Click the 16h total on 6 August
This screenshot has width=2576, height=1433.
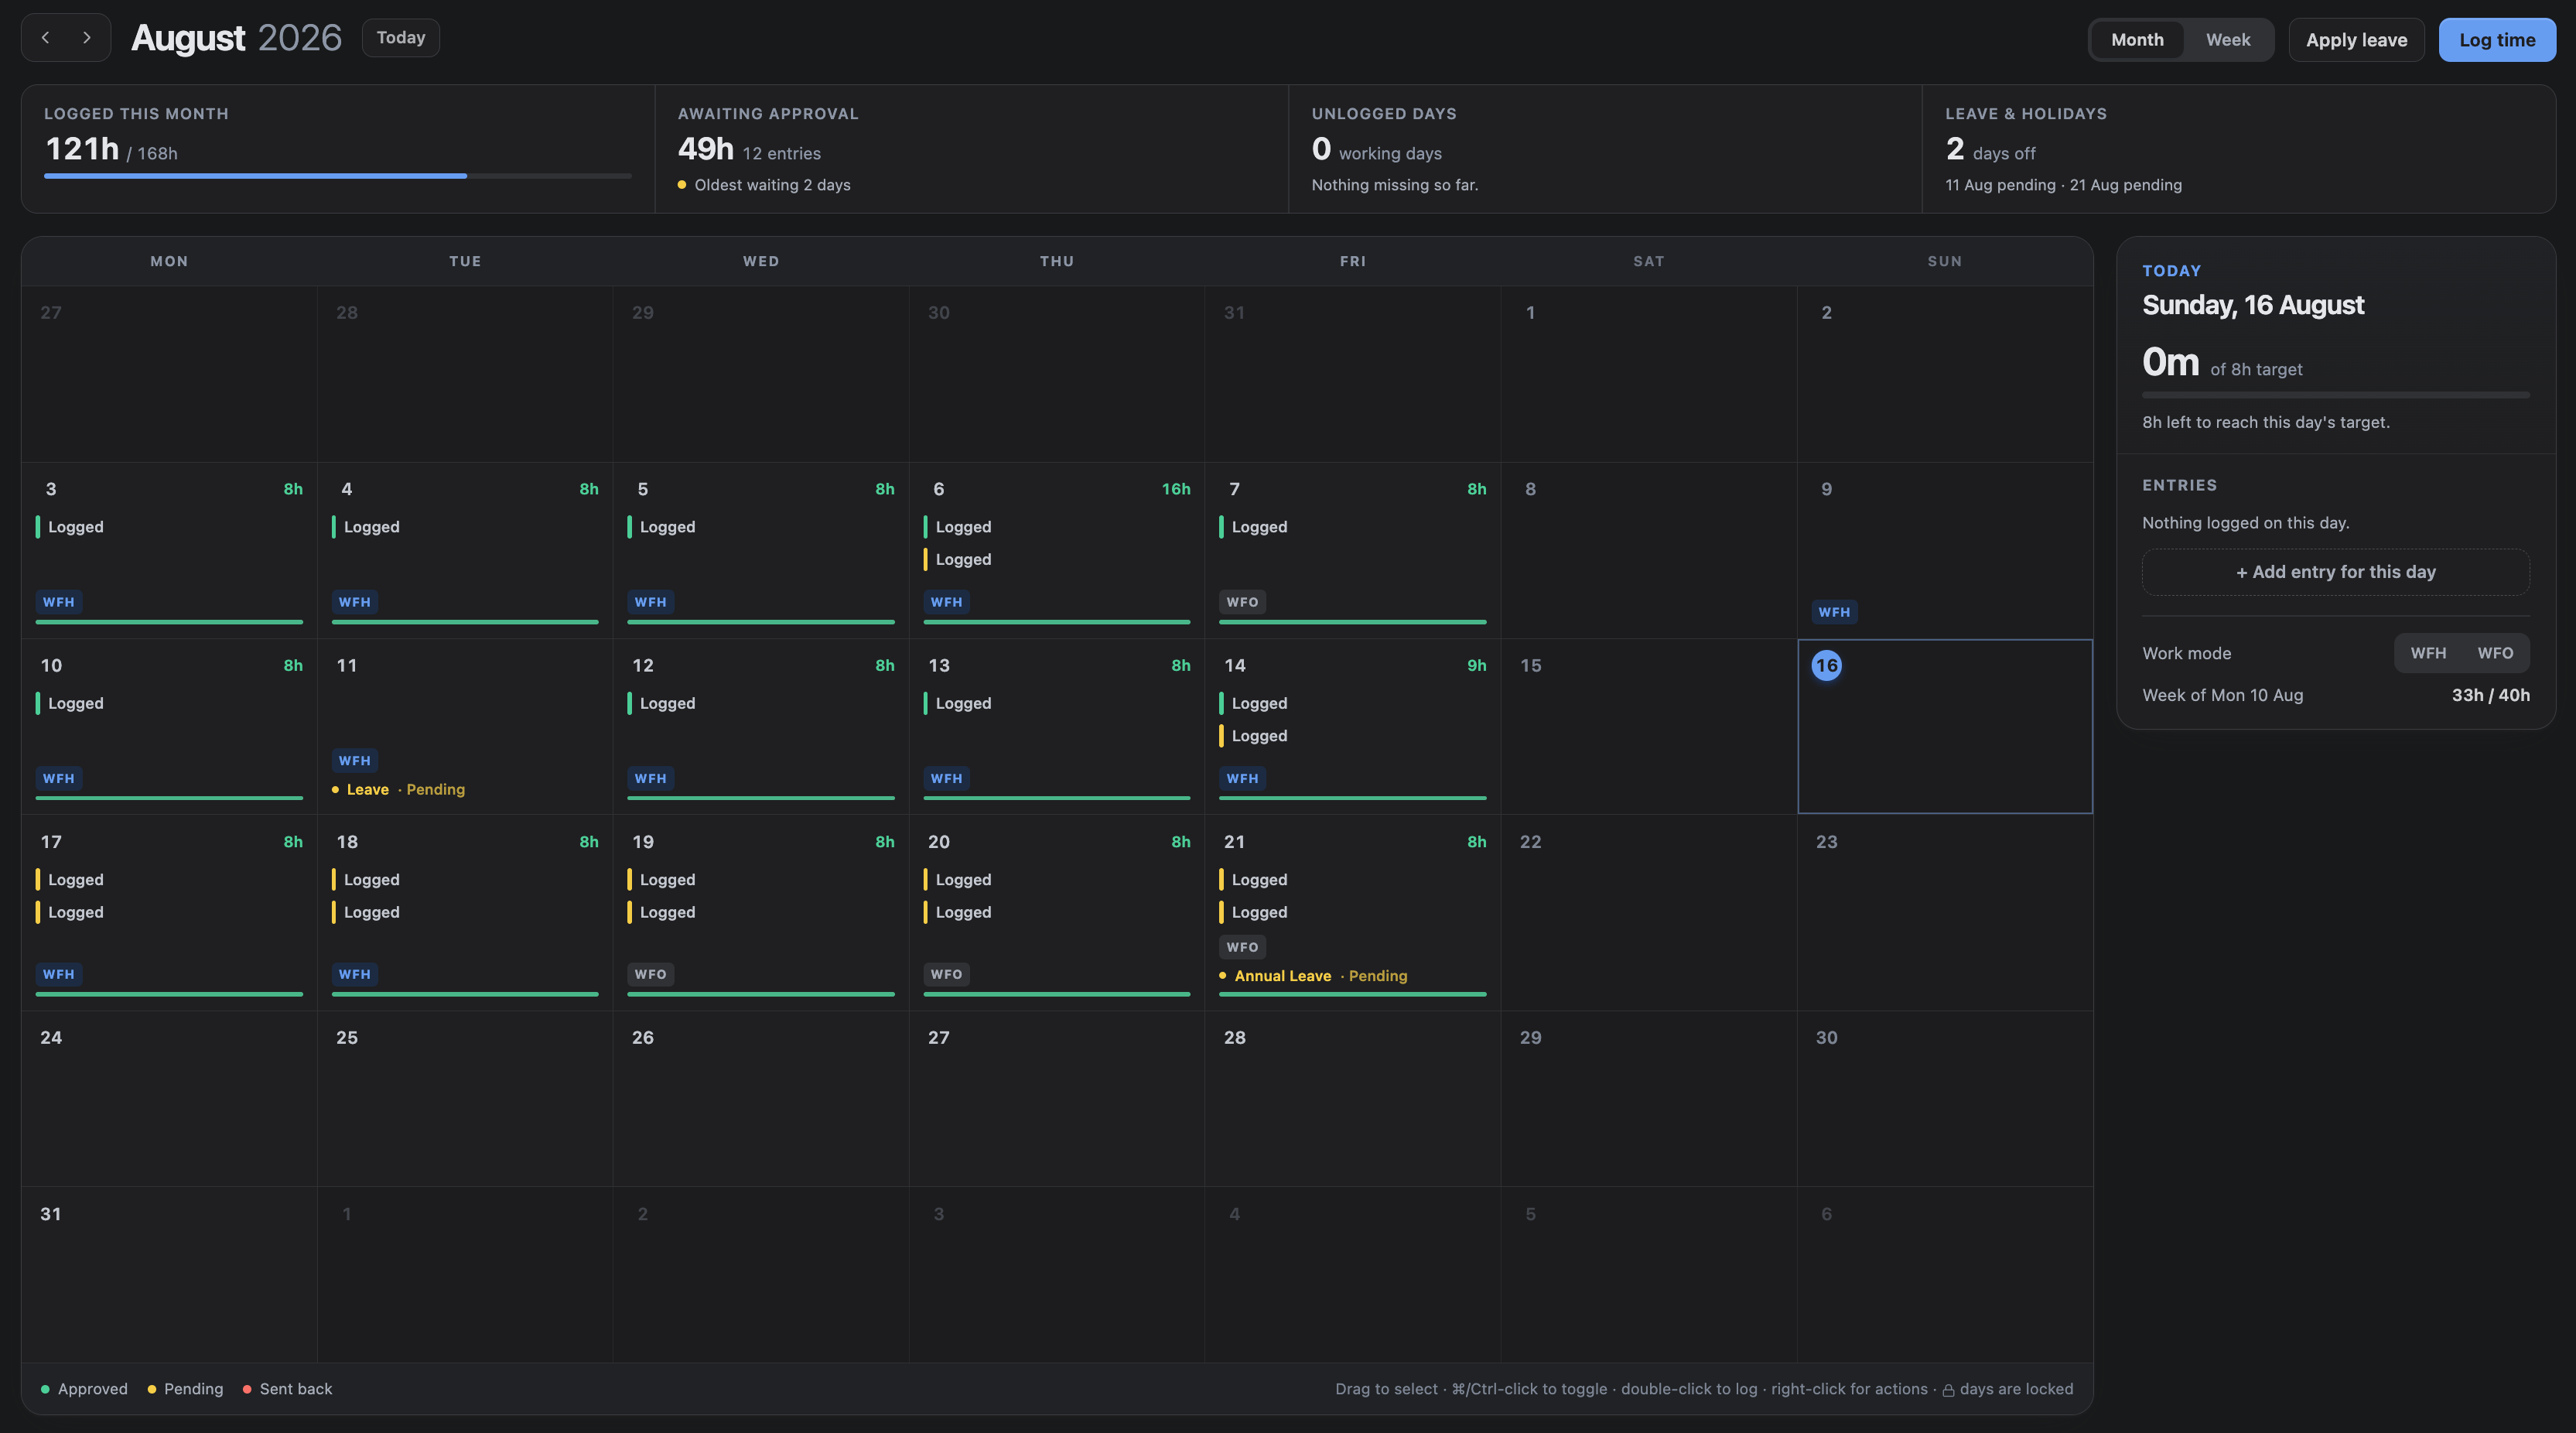click(1176, 489)
